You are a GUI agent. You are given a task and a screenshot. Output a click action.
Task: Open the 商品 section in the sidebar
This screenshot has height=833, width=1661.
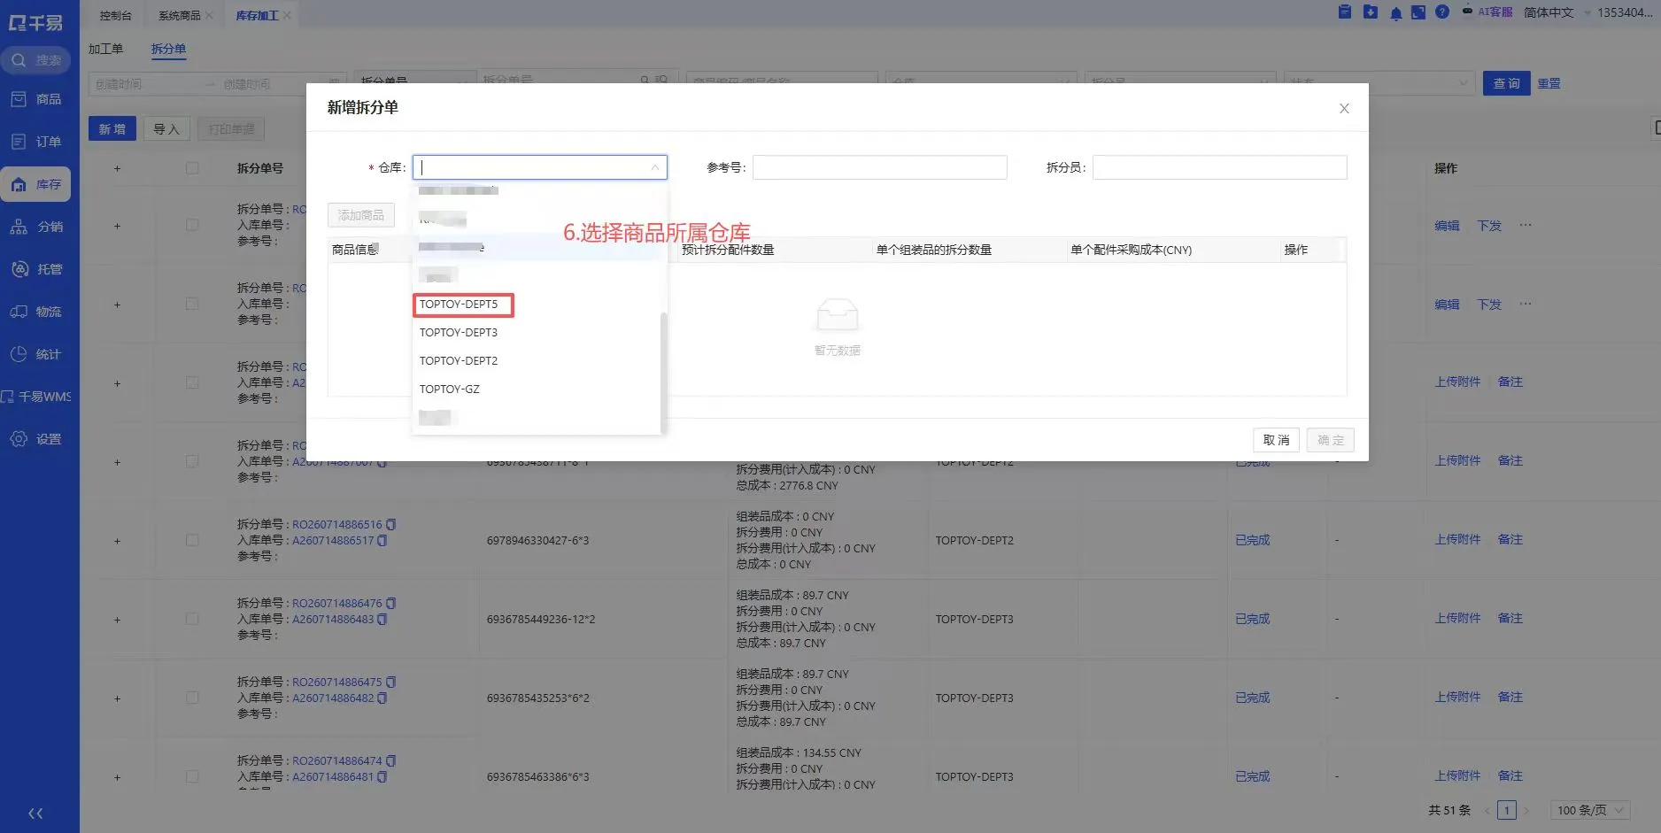coord(36,99)
